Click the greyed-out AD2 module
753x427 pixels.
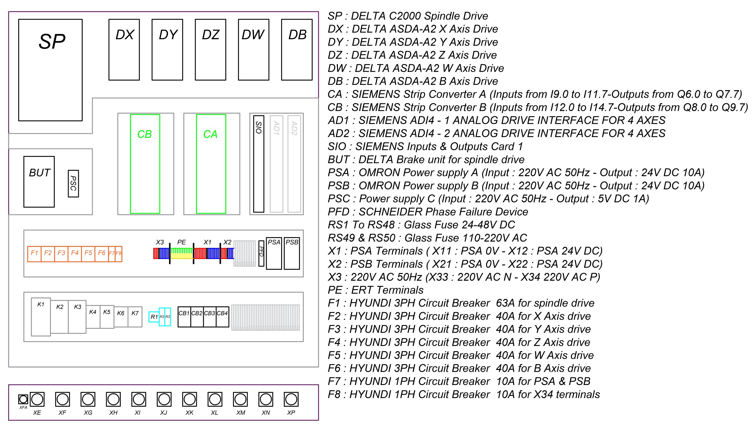294,164
